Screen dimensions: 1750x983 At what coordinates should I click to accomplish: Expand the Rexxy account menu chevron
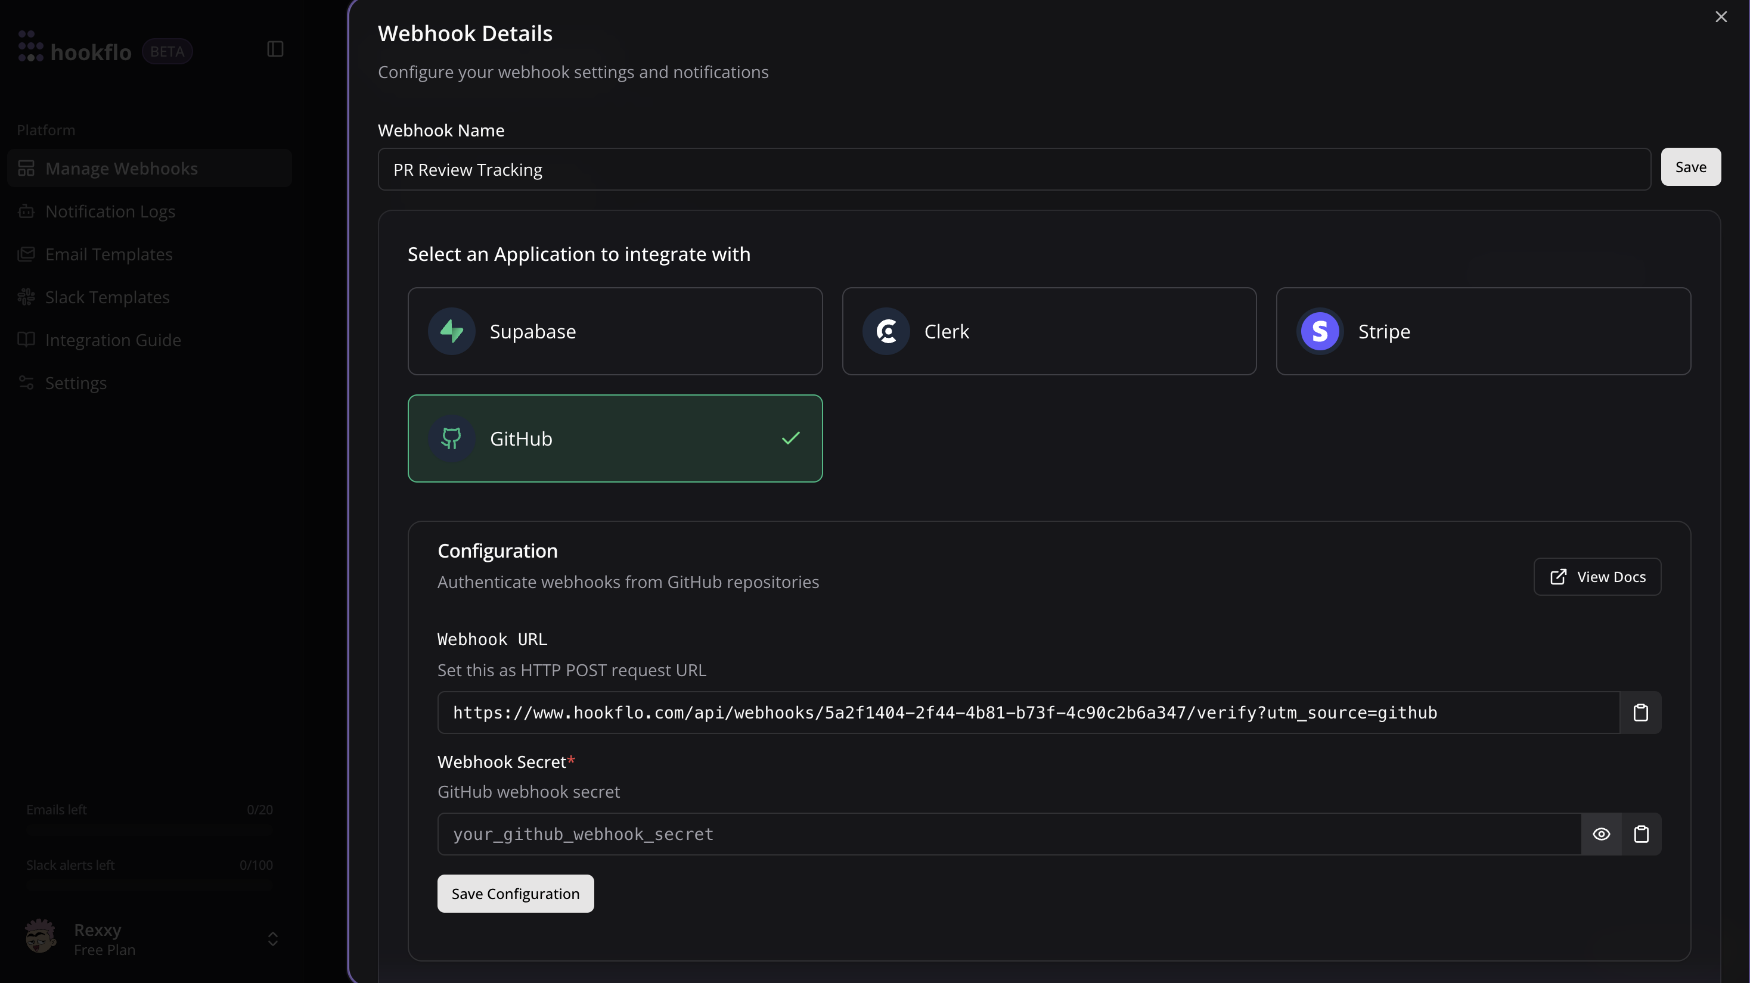pyautogui.click(x=272, y=939)
